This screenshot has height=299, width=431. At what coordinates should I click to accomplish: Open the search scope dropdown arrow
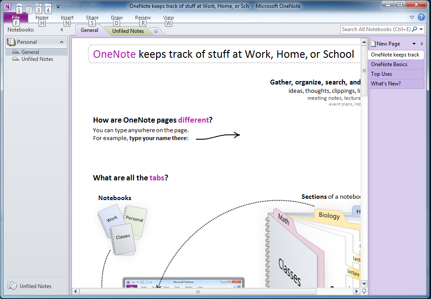421,29
